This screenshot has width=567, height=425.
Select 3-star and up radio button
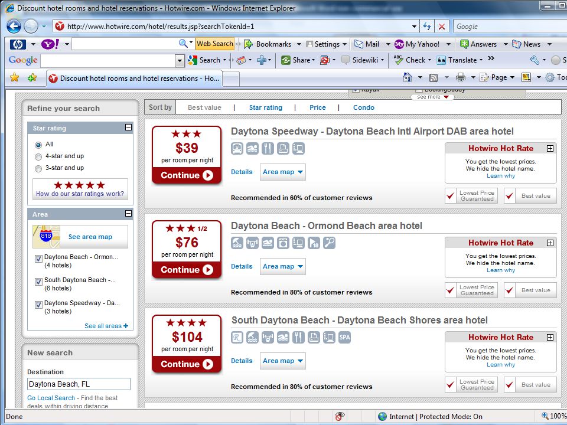38,169
